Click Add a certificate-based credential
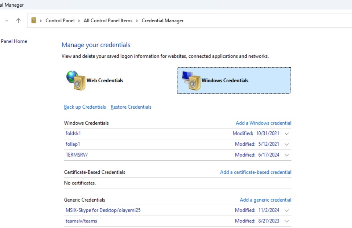 (256, 172)
